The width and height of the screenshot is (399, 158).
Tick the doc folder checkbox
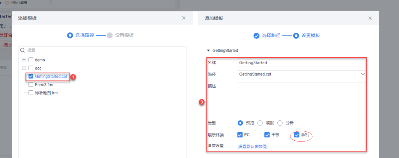click(x=31, y=68)
